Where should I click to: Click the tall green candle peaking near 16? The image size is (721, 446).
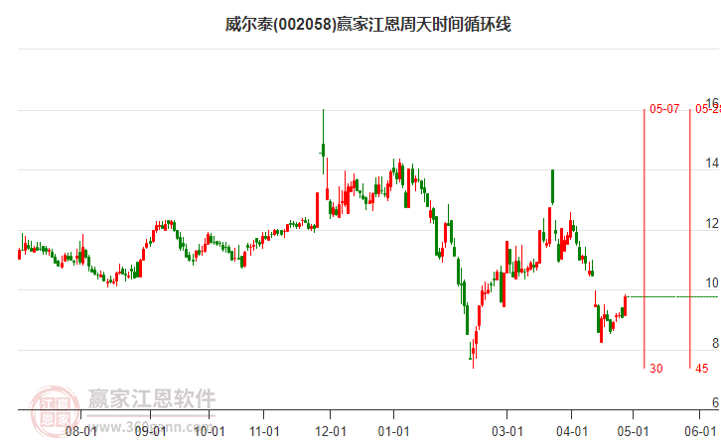[323, 143]
